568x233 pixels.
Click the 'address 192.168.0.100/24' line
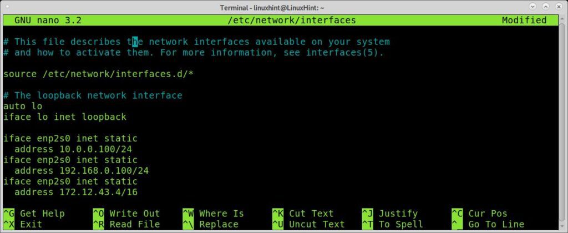(82, 171)
